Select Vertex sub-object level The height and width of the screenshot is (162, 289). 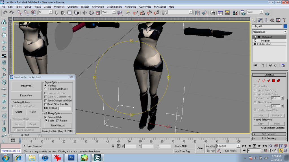click(258, 81)
